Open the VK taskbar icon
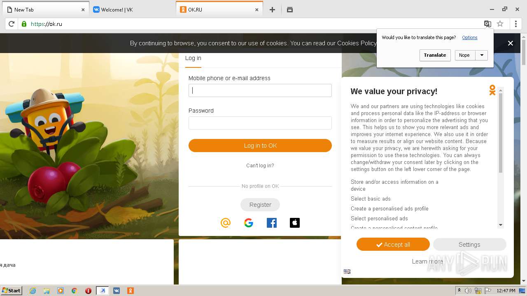 (x=117, y=291)
